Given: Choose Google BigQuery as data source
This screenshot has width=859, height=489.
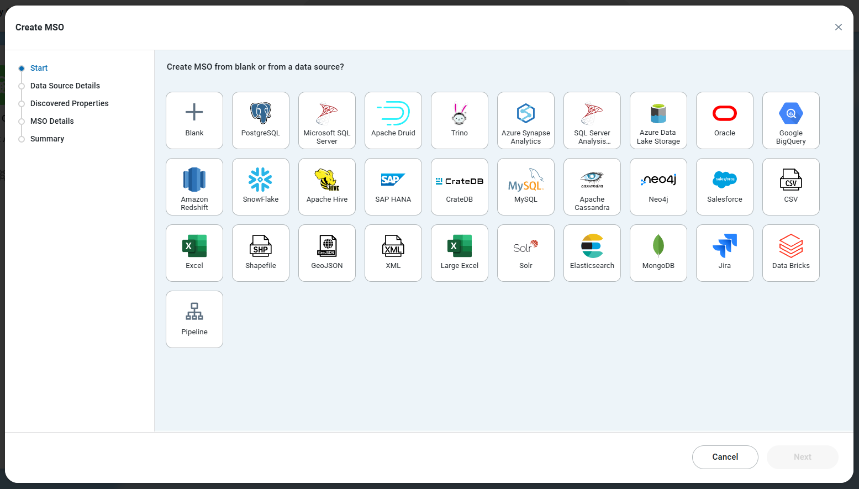Looking at the screenshot, I should [x=791, y=120].
